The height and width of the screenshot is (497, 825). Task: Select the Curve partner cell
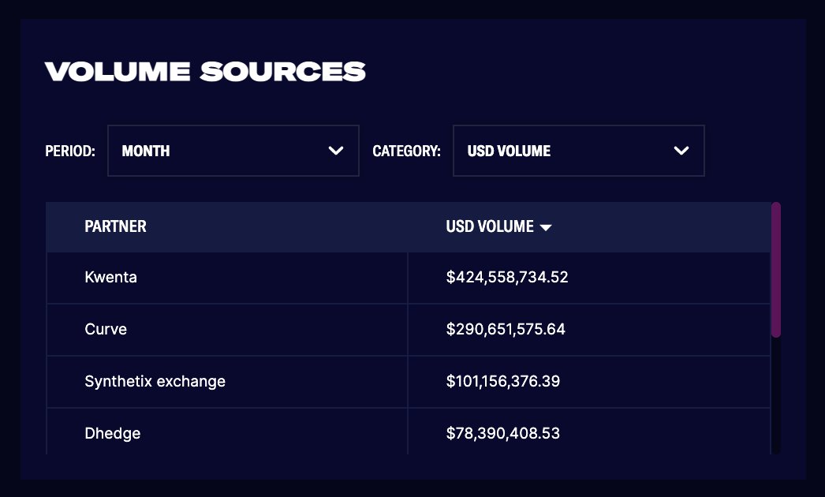coord(227,330)
